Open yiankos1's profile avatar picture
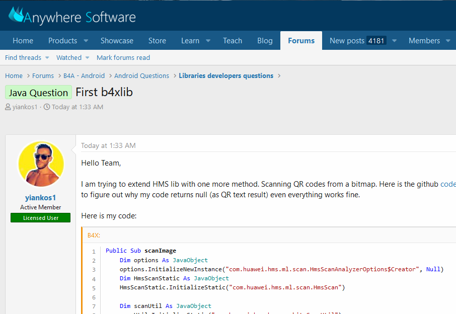 tap(41, 164)
